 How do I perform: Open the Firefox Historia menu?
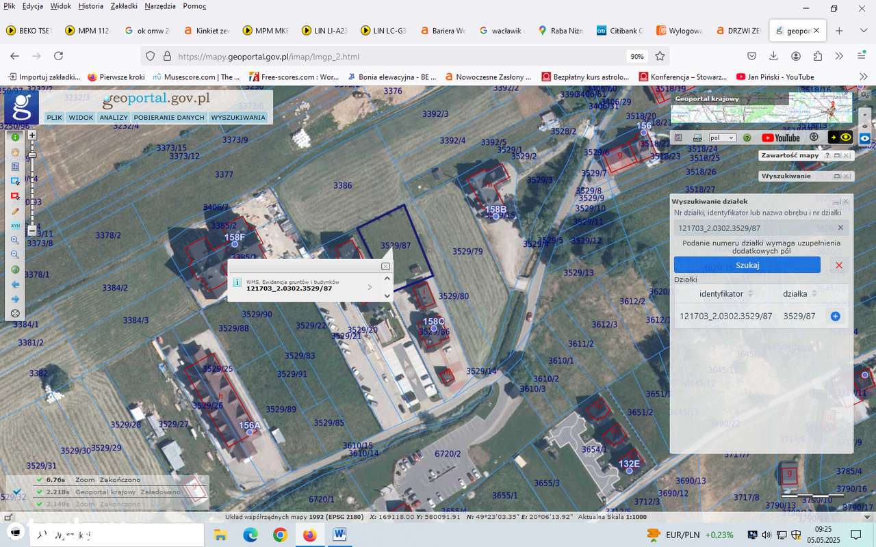tap(90, 6)
